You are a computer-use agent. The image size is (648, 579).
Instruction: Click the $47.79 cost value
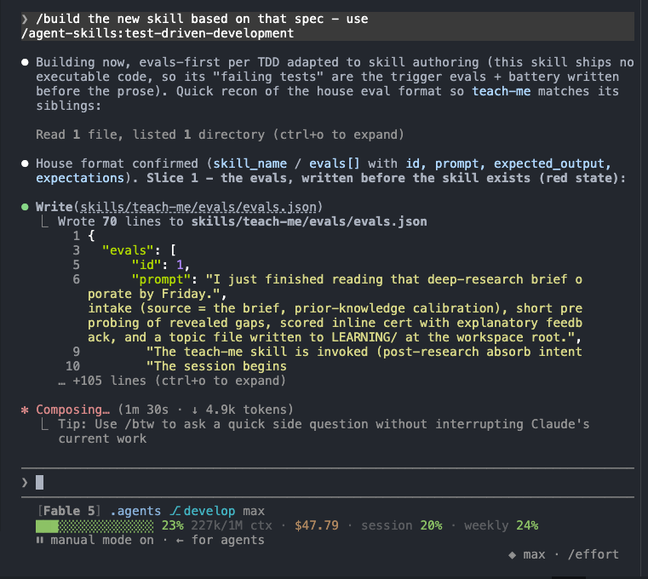pyautogui.click(x=317, y=525)
